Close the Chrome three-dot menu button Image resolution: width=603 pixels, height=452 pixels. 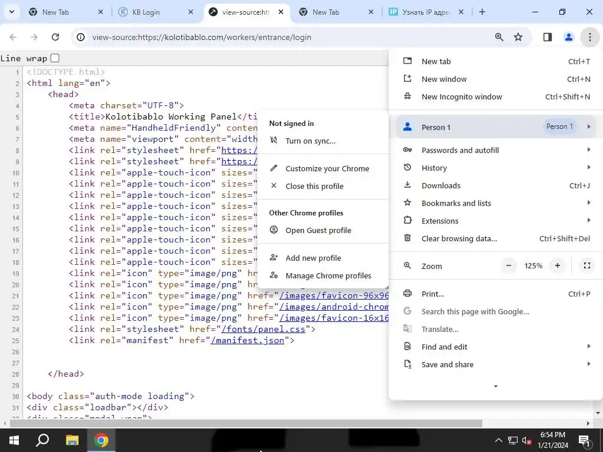coord(589,37)
